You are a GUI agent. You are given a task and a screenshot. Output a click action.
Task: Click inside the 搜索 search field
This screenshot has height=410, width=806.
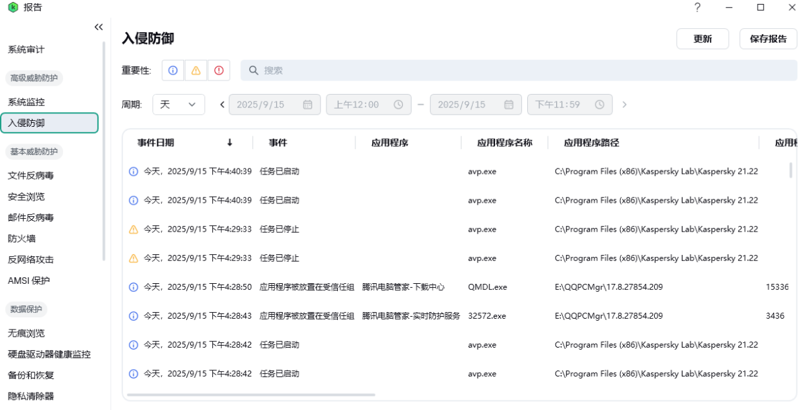click(x=336, y=70)
